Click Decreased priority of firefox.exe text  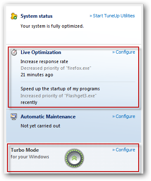pyautogui.click(x=56, y=68)
